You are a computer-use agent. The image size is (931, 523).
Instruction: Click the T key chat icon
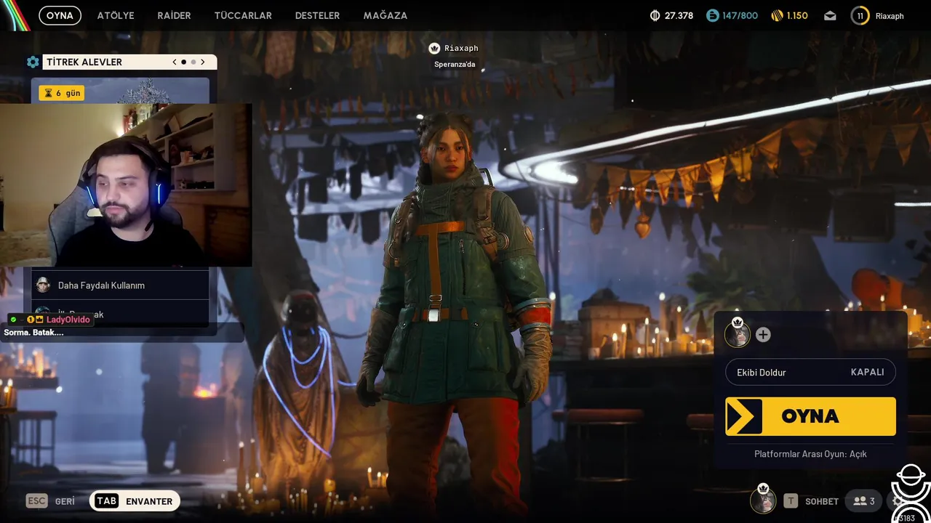[x=791, y=501]
